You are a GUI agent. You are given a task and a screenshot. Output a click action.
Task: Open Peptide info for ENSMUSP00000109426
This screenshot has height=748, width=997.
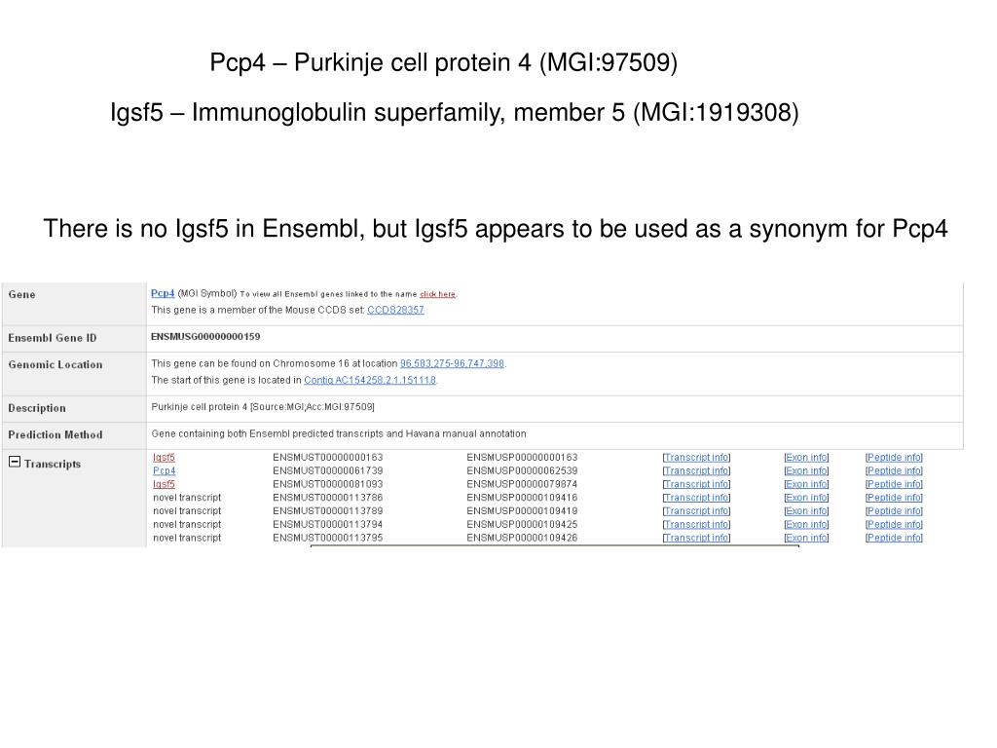click(894, 538)
